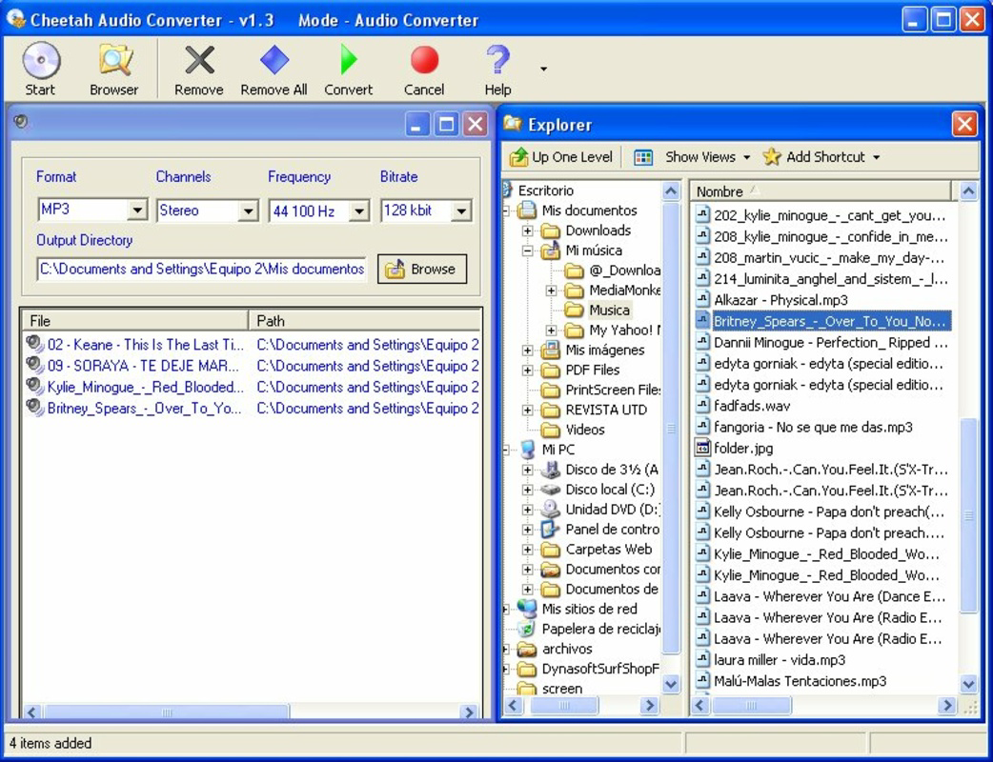Click the Browse button for output directory
This screenshot has width=993, height=762.
(x=422, y=269)
